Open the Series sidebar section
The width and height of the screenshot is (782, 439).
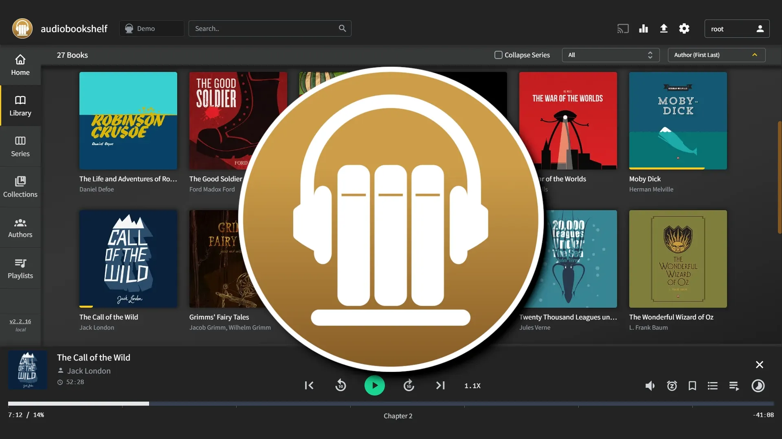tap(20, 146)
